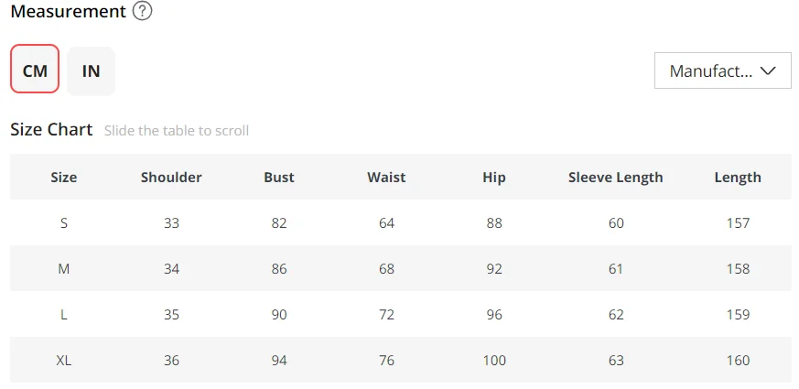Click the S length value 157
This screenshot has width=799, height=389.
coord(739,223)
